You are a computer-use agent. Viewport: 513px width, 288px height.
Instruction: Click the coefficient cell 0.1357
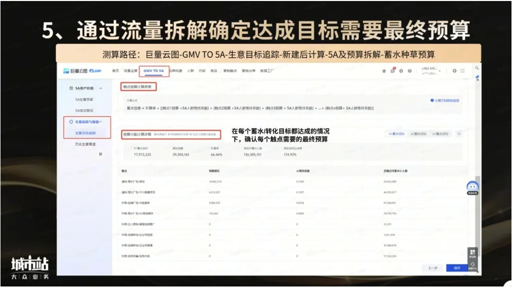[x=300, y=192]
